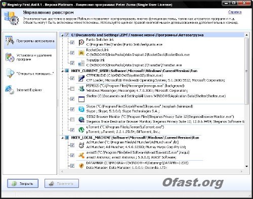Open the Internet Explorer section icon

click(x=10, y=90)
